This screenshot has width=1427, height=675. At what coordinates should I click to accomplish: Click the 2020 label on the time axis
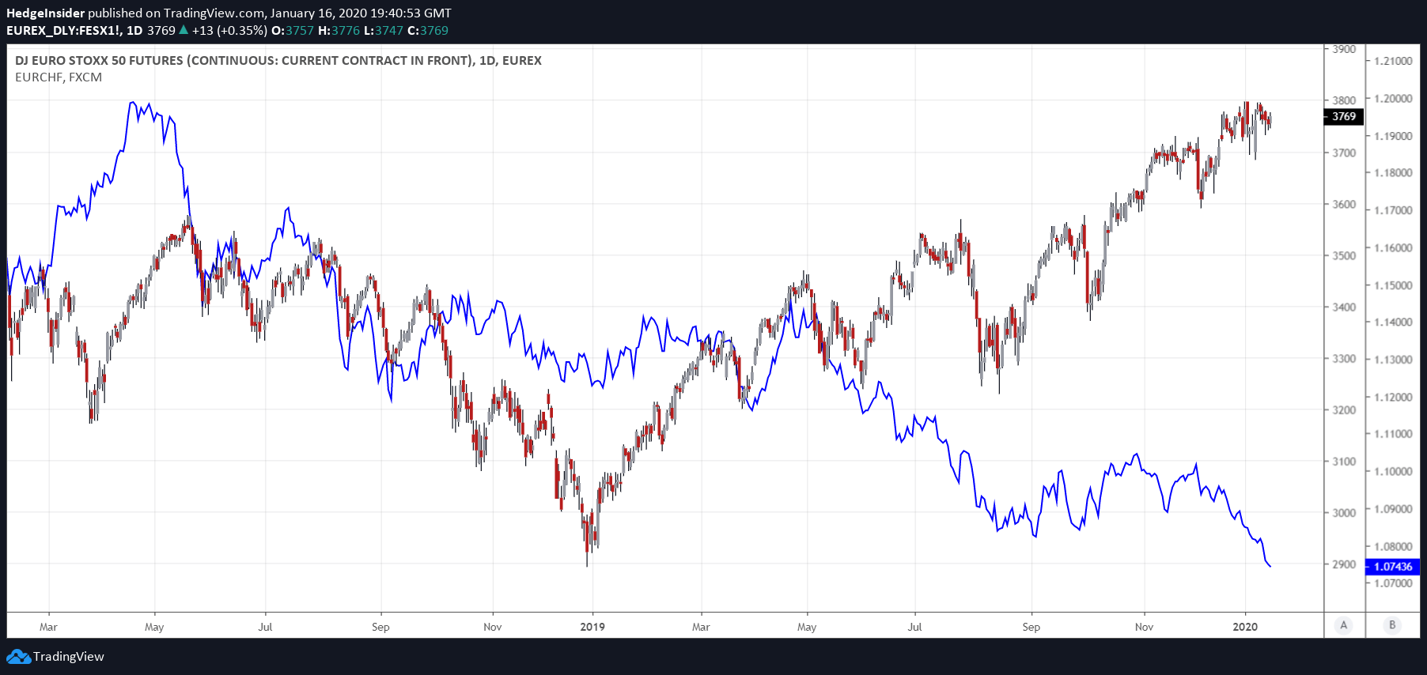click(x=1245, y=627)
